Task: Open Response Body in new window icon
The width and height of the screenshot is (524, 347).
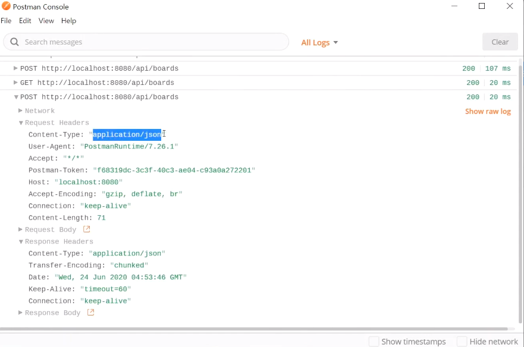Action: (x=90, y=313)
